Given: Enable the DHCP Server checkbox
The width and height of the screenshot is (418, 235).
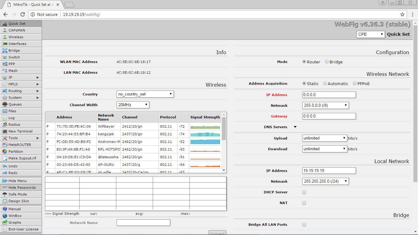Looking at the screenshot, I should tap(304, 192).
